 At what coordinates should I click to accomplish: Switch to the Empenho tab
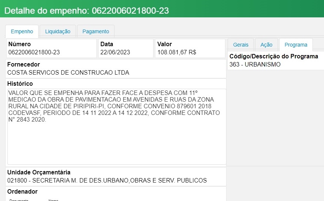coord(22,31)
